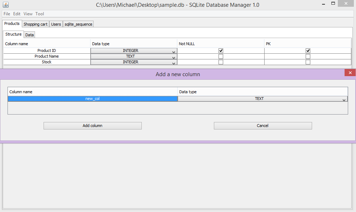Open the Edit menu
Screen dimensions: 356x212
coord(17,14)
